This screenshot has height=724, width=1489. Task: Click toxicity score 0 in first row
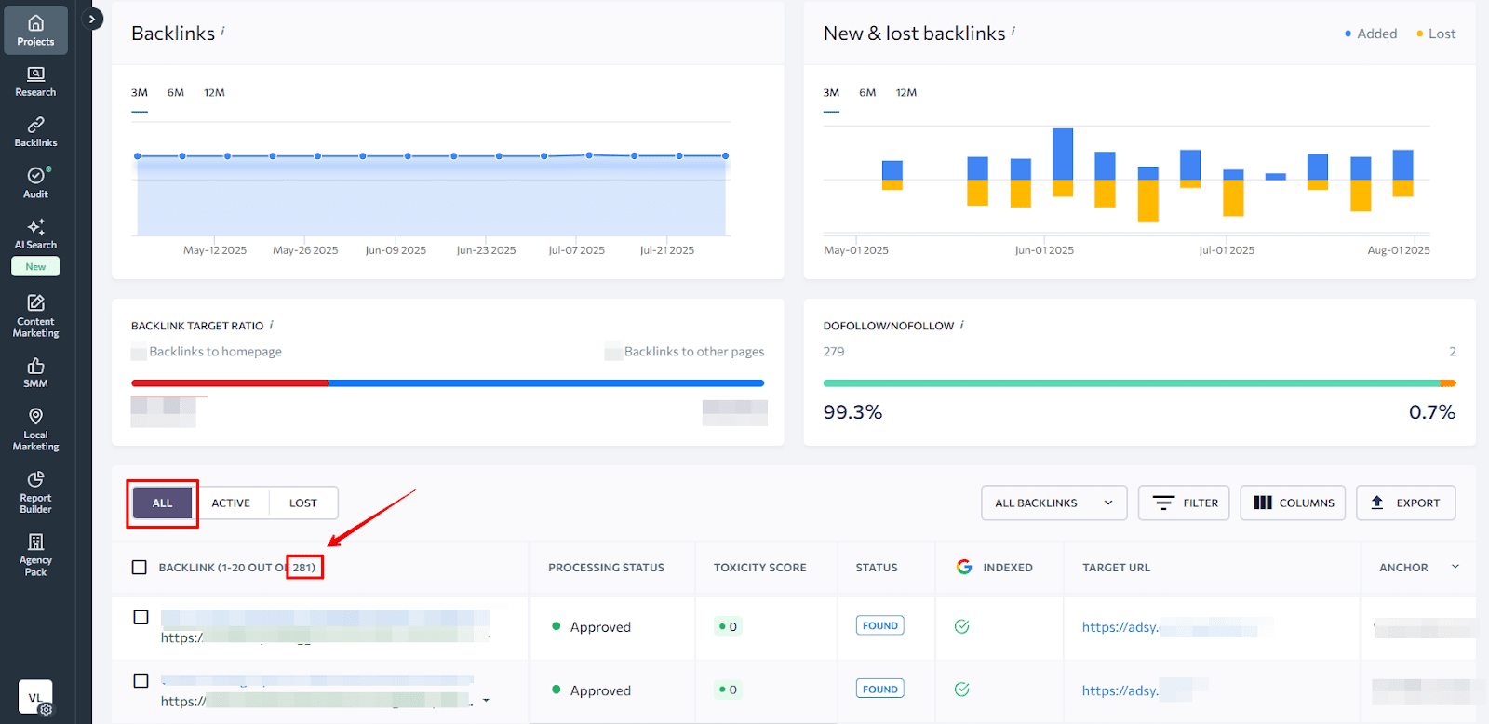728,626
